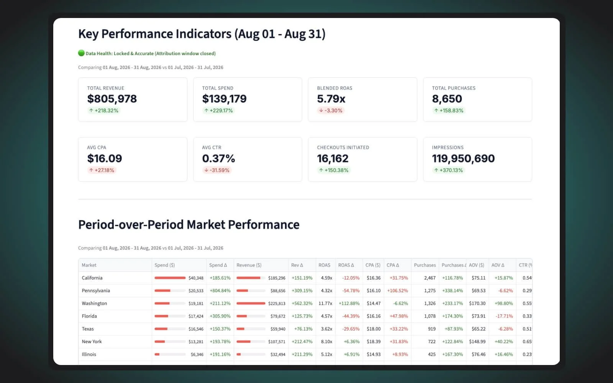Click the Checkouts Initiated +150.38% badge
Screen dimensions: 613x383
(333, 170)
